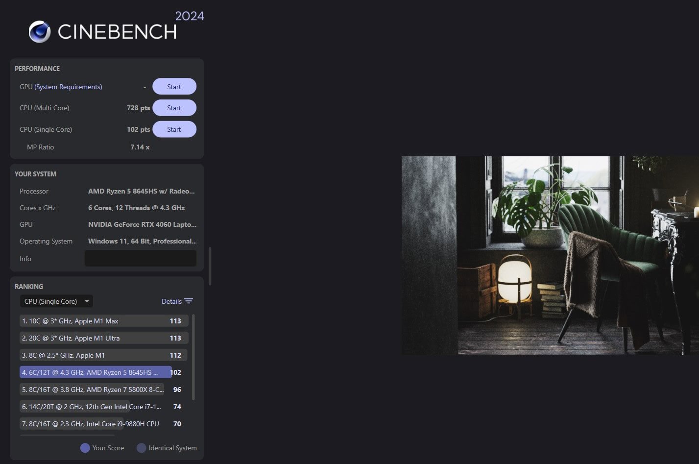Click the Cinebench logo sphere icon
This screenshot has height=464, width=699.
point(40,32)
